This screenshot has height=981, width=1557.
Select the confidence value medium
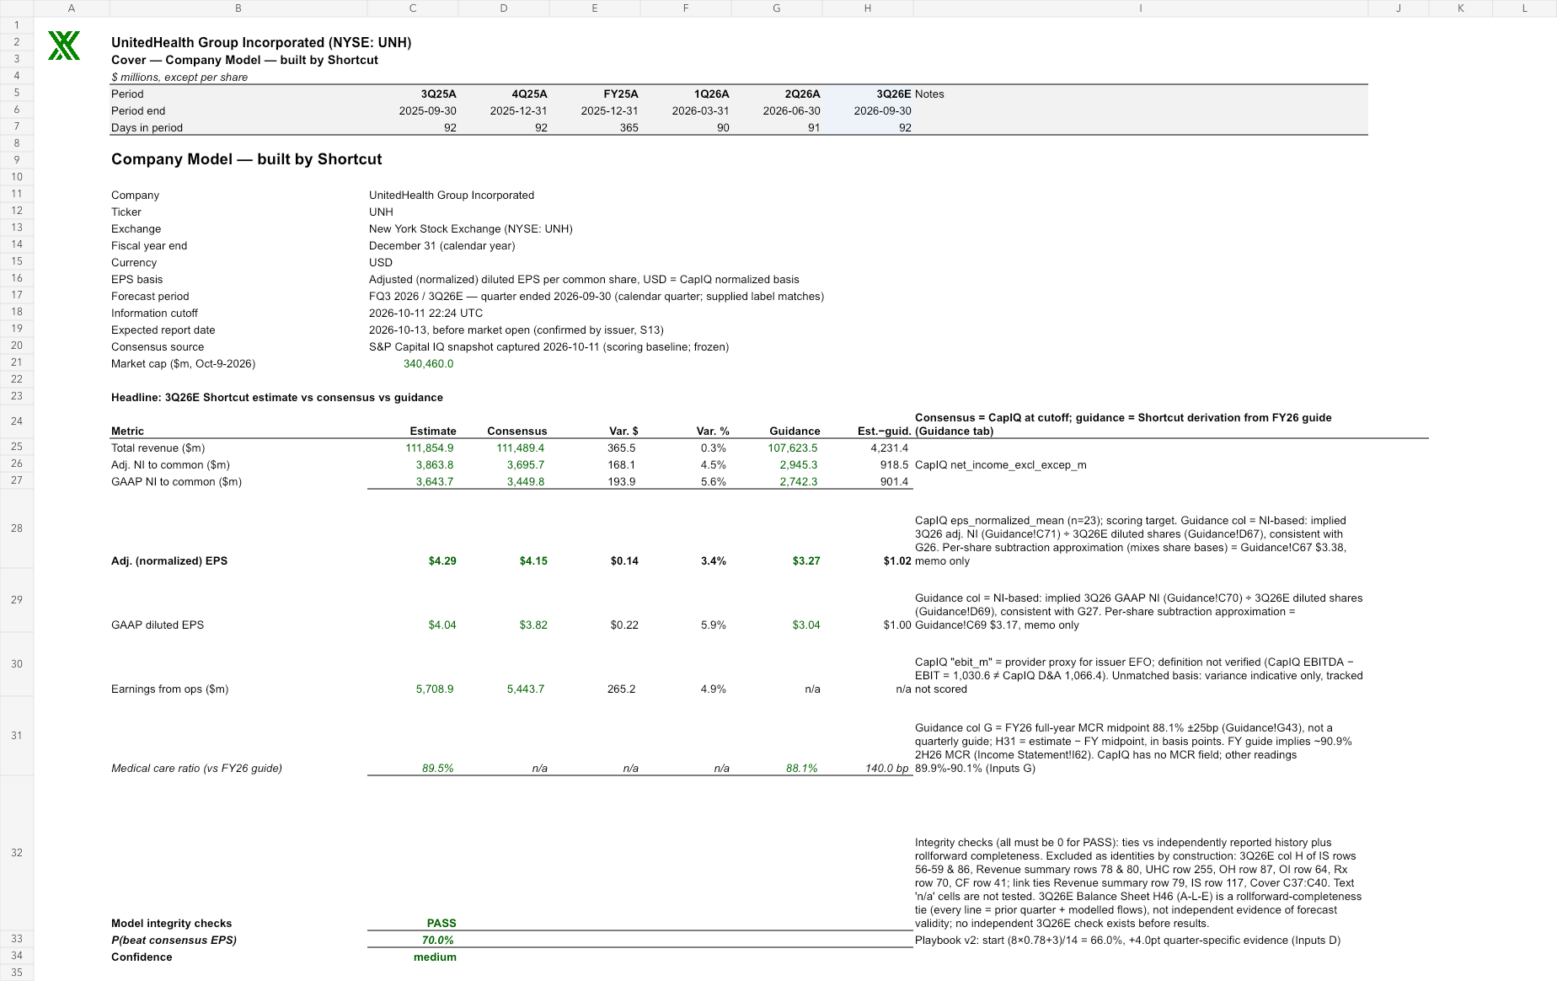point(435,957)
